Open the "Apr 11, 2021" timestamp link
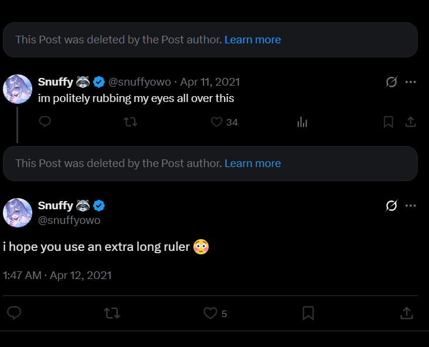429x347 pixels. click(210, 82)
